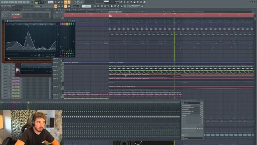
Task: Click the save project floppy icon
Action: [135, 2]
